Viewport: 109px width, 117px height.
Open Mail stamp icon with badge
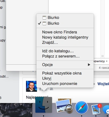(x=96, y=109)
